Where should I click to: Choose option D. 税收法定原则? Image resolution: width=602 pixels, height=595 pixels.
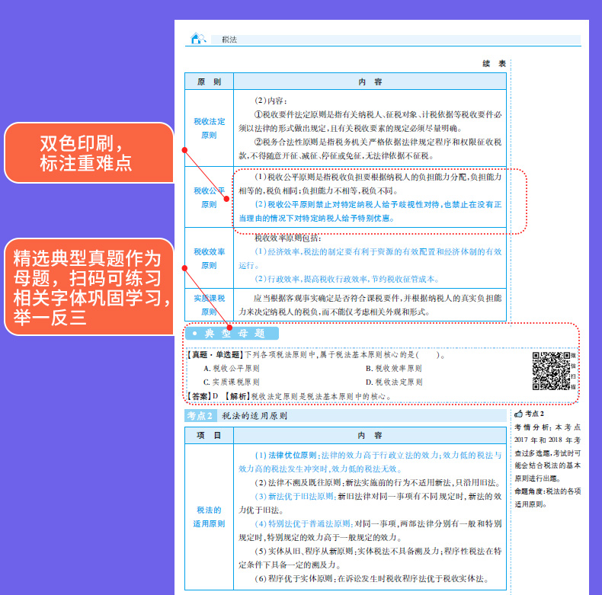[x=394, y=382]
